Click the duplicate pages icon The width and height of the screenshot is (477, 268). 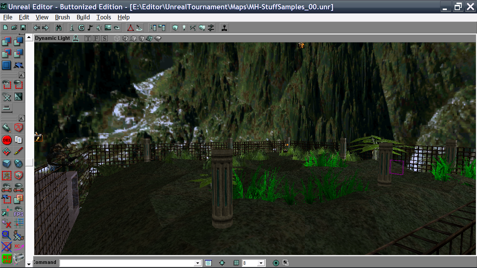click(18, 140)
